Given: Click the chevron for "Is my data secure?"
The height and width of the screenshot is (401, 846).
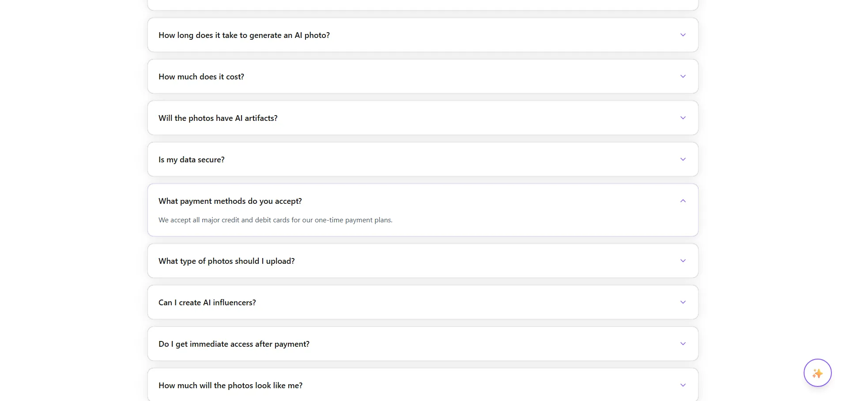Looking at the screenshot, I should [x=683, y=159].
